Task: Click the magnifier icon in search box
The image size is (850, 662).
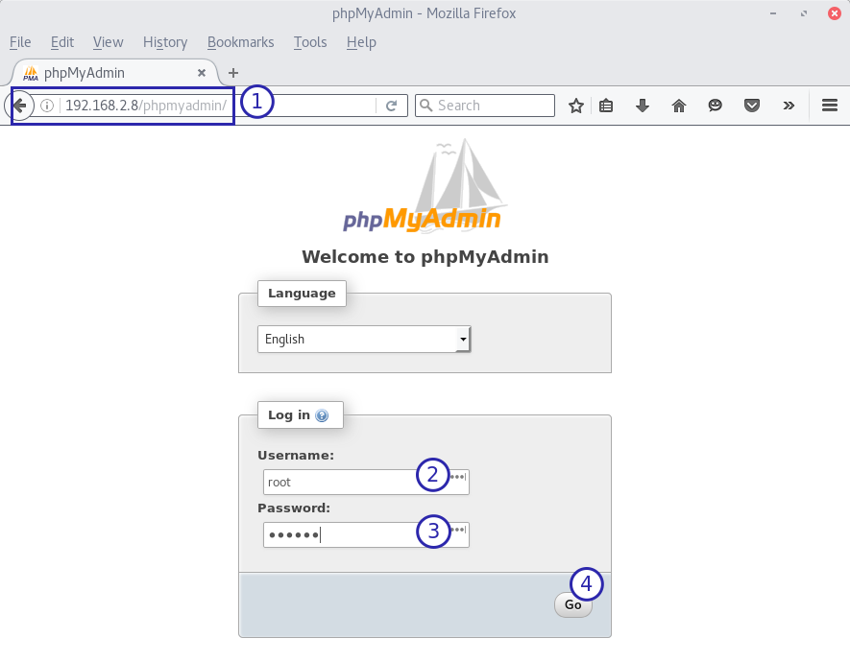Action: (426, 106)
